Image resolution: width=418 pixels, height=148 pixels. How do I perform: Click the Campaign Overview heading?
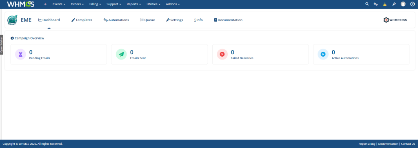[x=29, y=38]
